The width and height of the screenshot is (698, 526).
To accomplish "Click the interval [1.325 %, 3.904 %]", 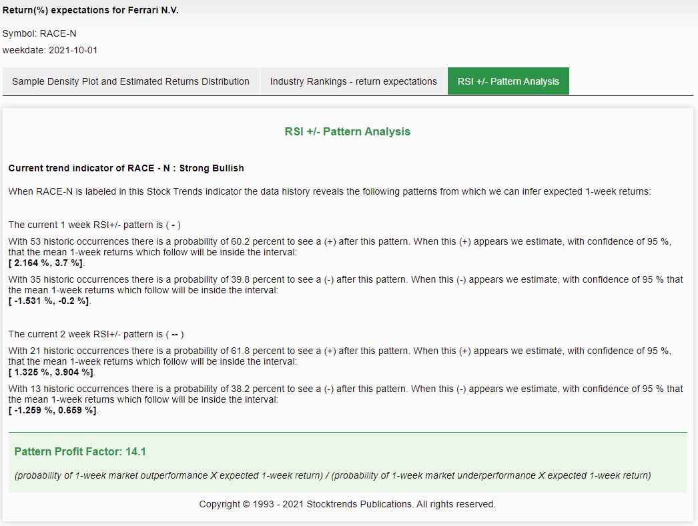I will (x=51, y=372).
